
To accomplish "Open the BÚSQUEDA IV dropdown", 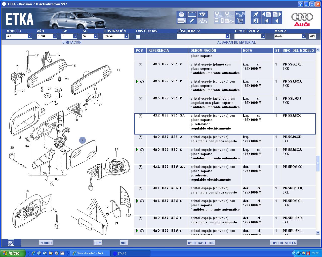I will point(227,36).
